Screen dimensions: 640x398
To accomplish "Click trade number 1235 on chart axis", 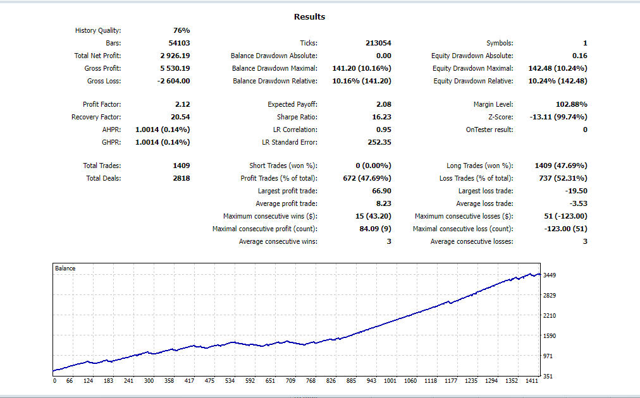I will coord(471,381).
